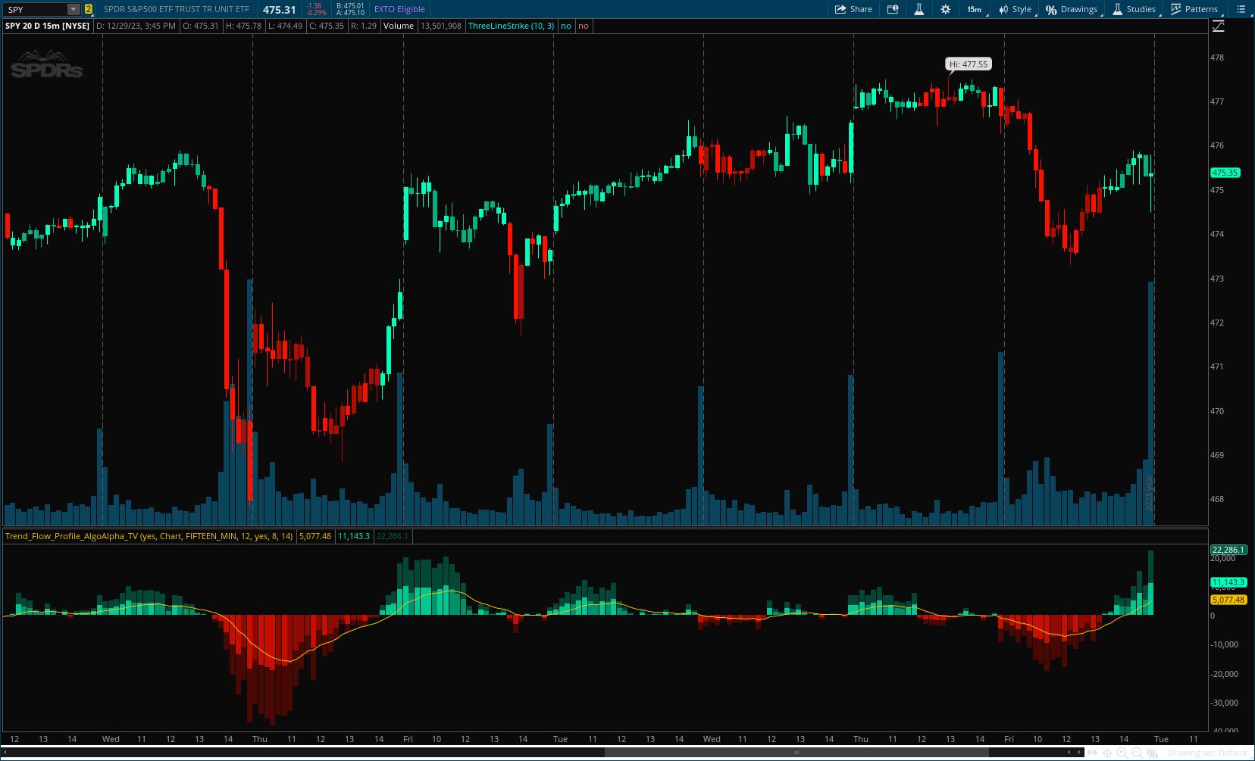Open the Studies dropdown menu

click(1135, 9)
